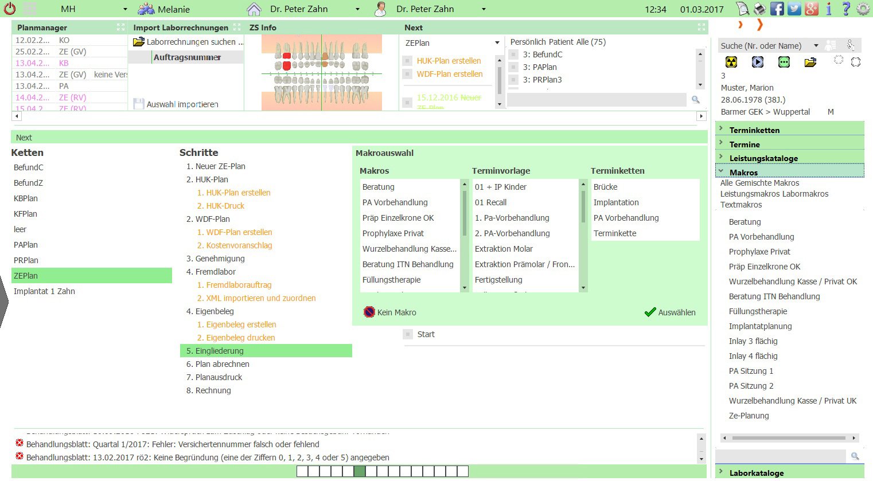Tick the 3: PAPlan checkbox
This screenshot has height=481, width=873.
click(x=514, y=67)
